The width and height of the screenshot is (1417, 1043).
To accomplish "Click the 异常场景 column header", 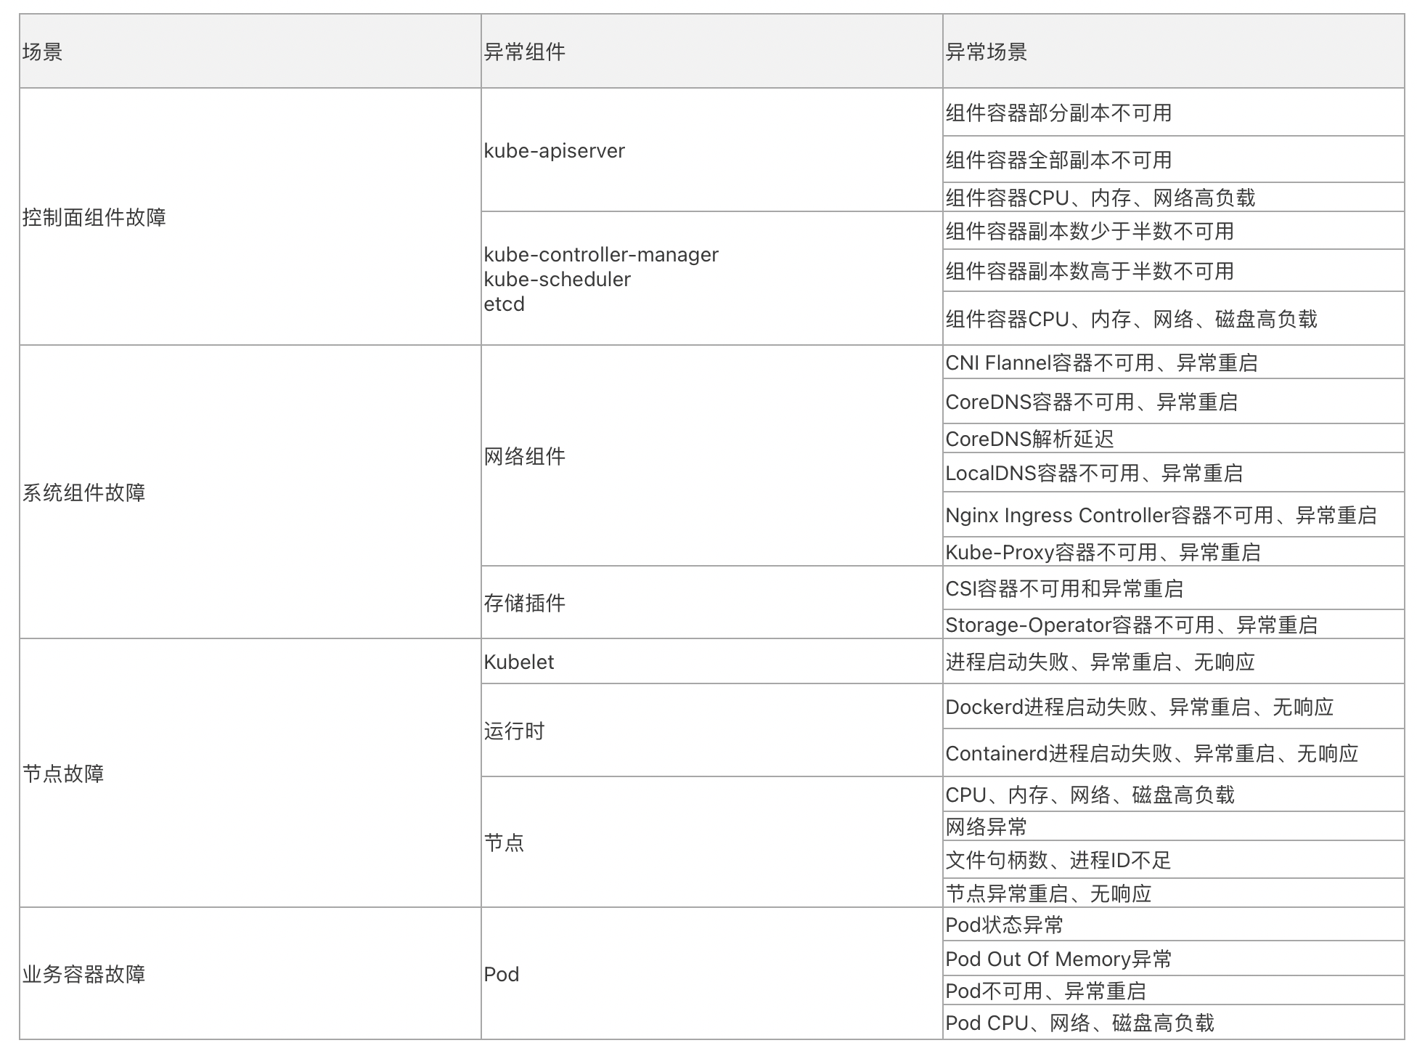I will point(986,52).
